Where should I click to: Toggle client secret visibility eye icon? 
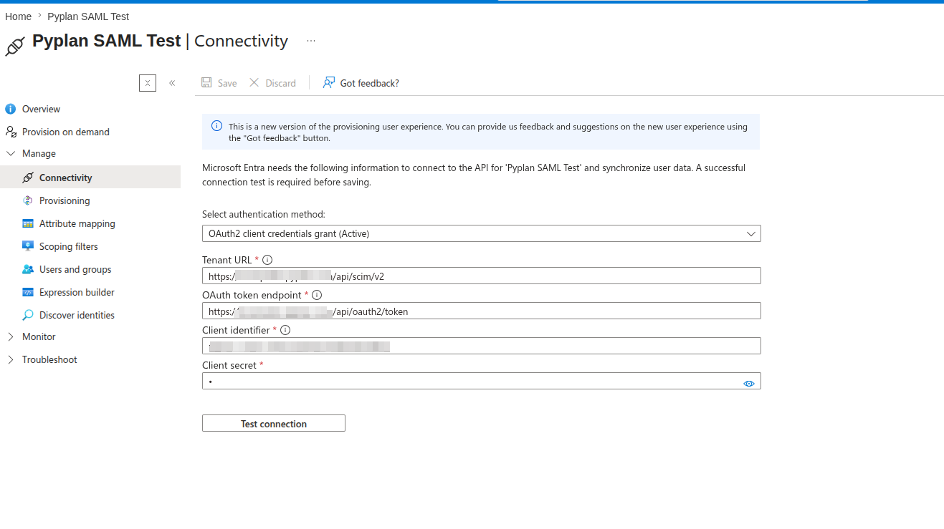[x=749, y=384]
